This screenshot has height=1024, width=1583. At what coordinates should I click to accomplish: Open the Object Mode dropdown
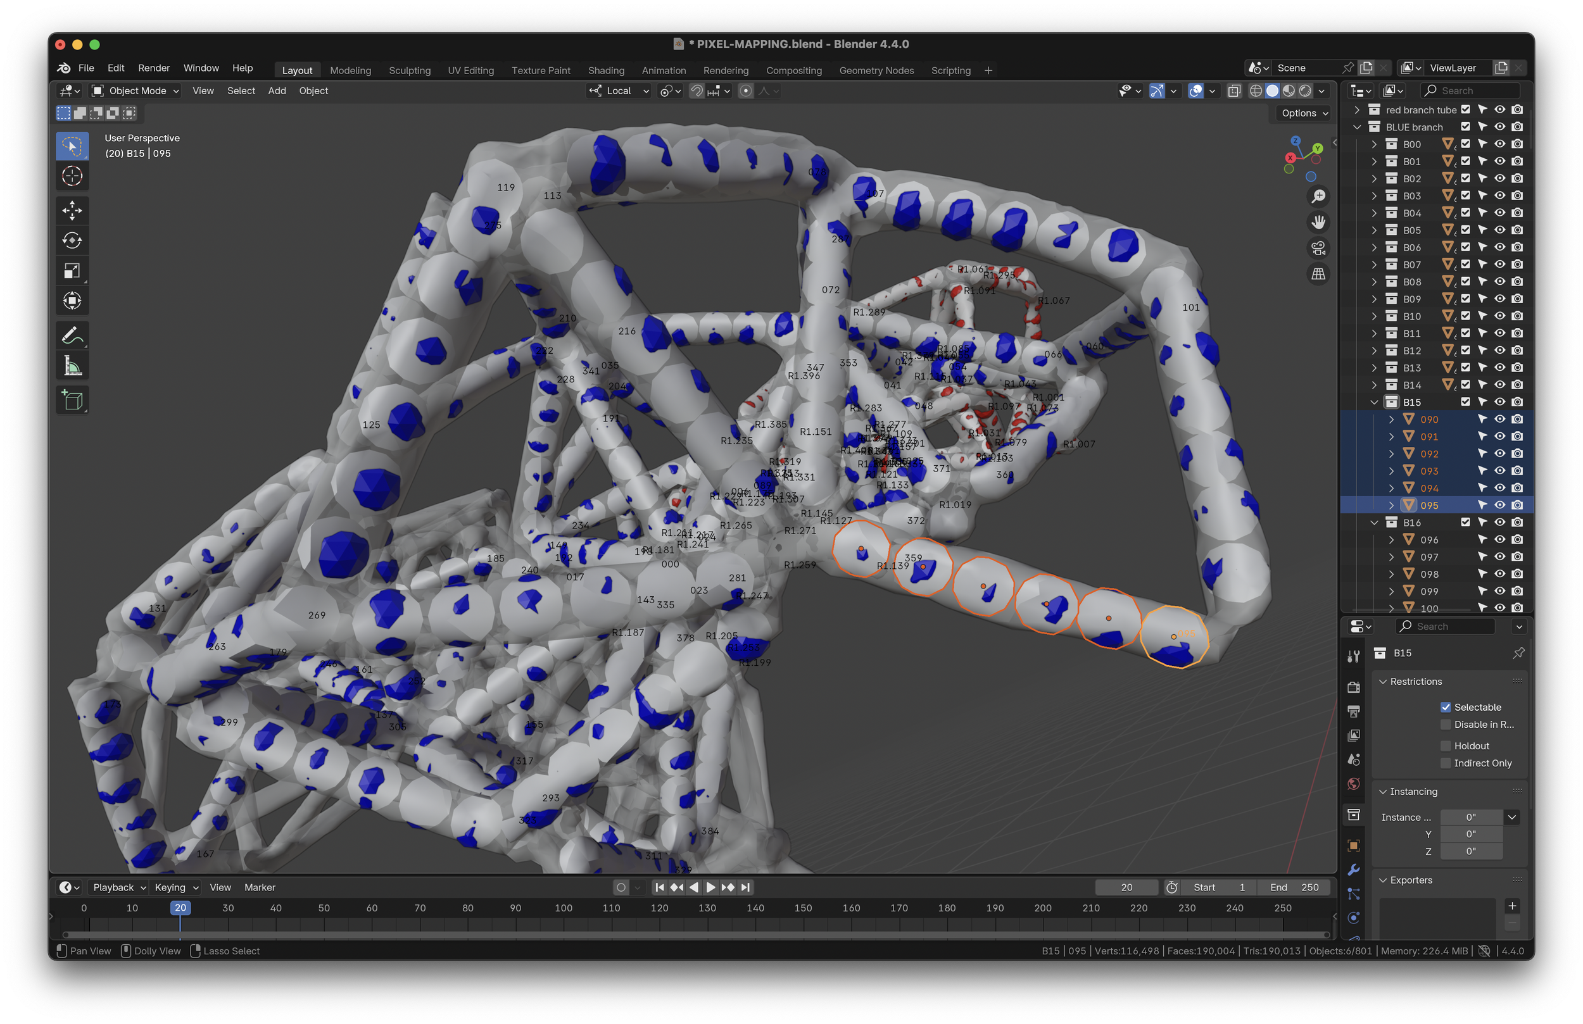pyautogui.click(x=136, y=91)
